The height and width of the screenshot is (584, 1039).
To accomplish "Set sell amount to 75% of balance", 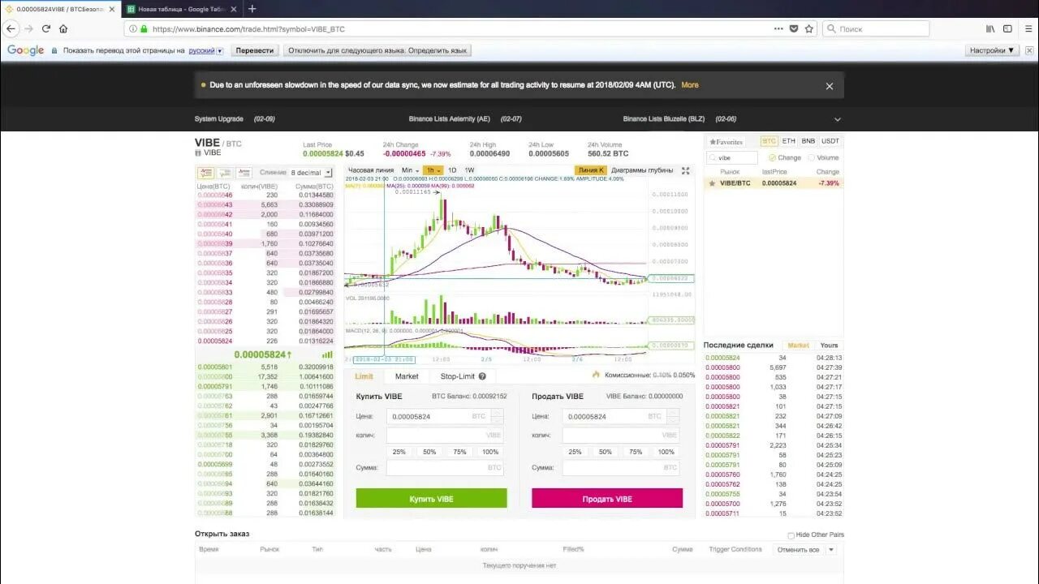I will (x=636, y=452).
